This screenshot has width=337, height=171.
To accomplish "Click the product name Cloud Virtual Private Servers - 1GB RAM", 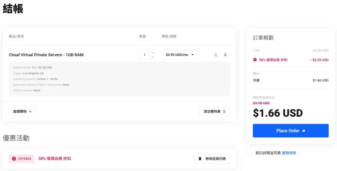I will (46, 55).
